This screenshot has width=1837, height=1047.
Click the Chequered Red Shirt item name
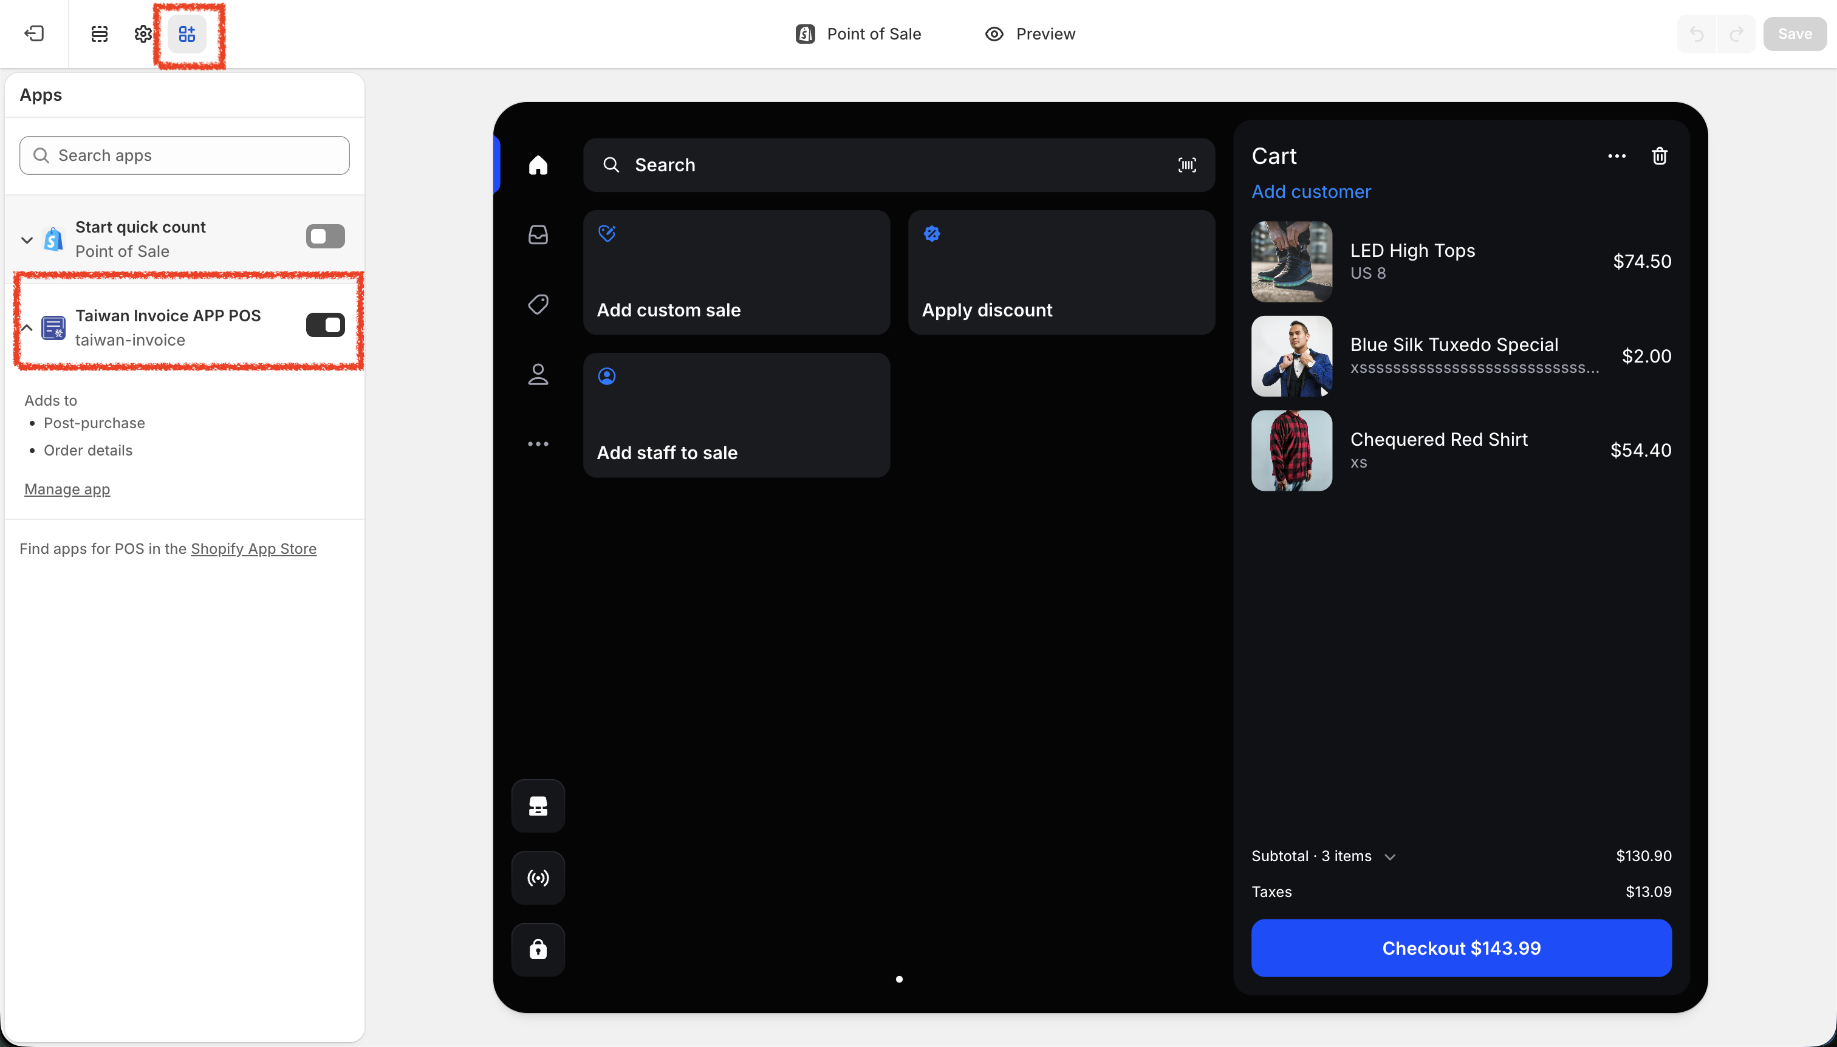[1438, 439]
